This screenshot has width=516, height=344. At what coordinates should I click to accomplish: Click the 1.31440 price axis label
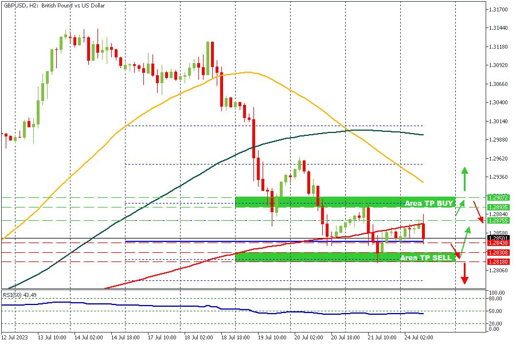[x=498, y=28]
